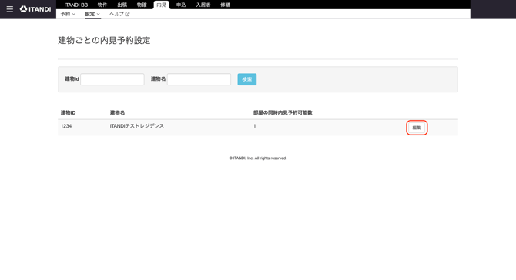Switch to the 物件 tab
This screenshot has width=516, height=280.
102,5
